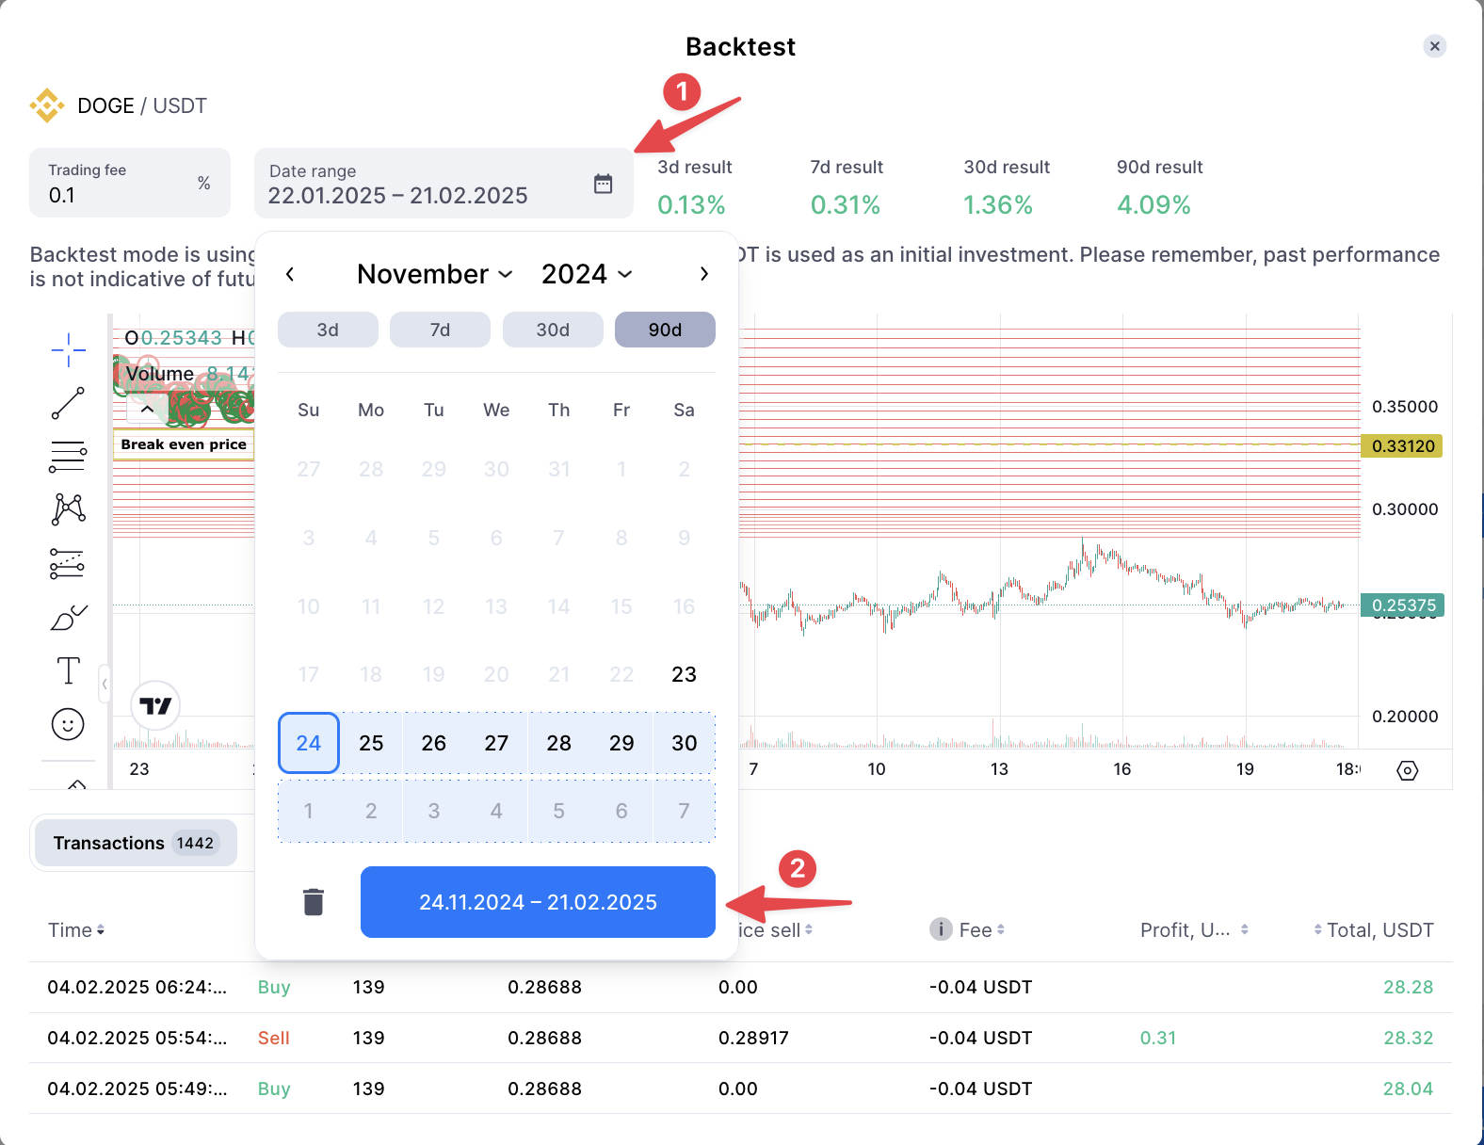Viewport: 1484px width, 1145px height.
Task: Choose the 7d preset range
Action: pyautogui.click(x=440, y=330)
